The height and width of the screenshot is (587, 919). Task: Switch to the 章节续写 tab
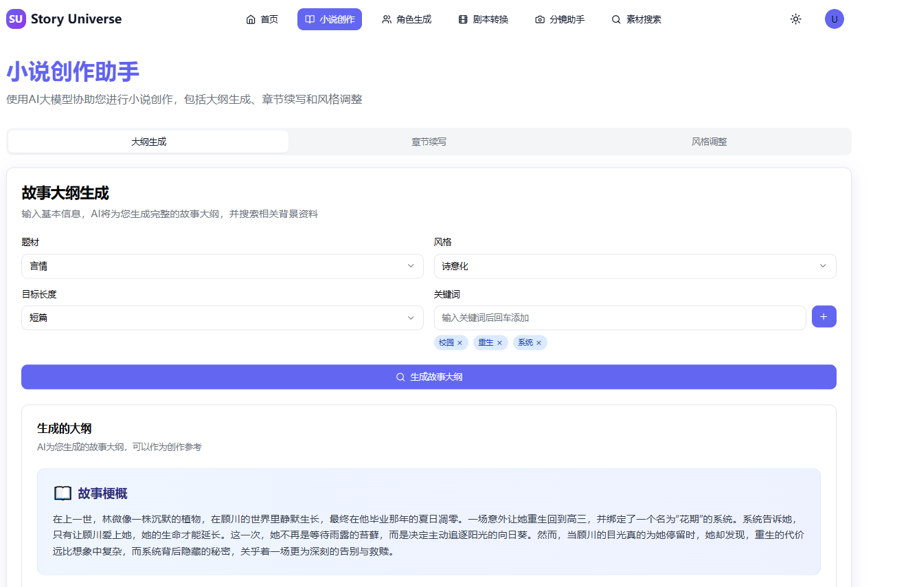point(429,142)
